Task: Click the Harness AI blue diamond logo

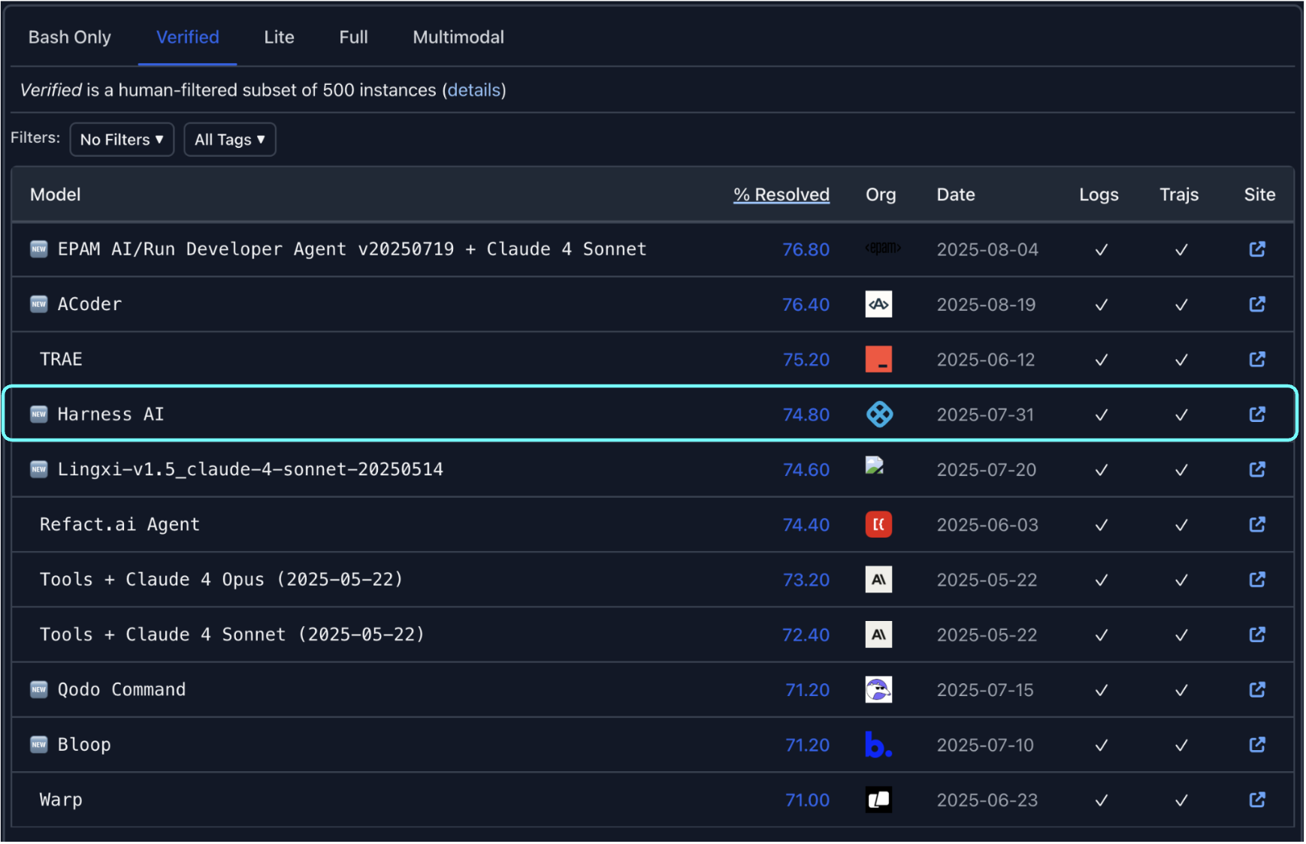Action: coord(879,414)
